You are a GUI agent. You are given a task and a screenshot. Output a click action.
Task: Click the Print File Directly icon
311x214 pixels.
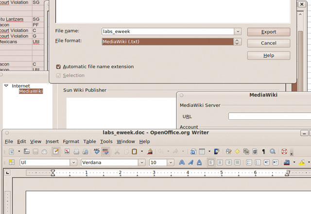pos(76,152)
